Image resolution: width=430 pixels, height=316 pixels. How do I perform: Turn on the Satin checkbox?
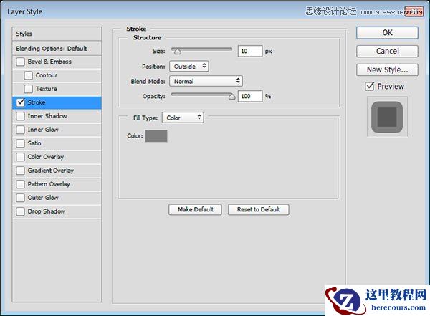[x=20, y=143]
